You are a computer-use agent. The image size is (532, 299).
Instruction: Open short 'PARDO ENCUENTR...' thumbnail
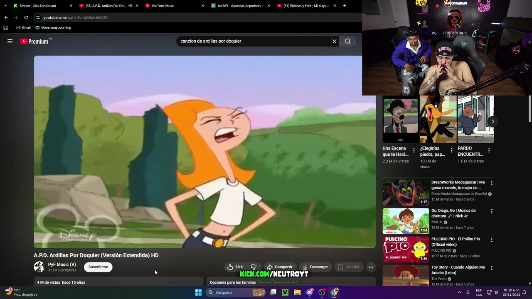click(475, 119)
